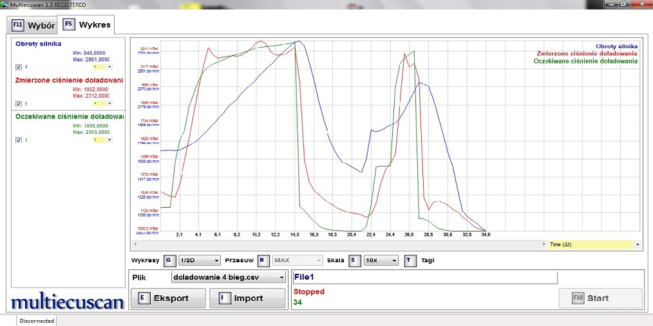Click the Stopped status text
Image resolution: width=653 pixels, height=326 pixels.
click(309, 292)
